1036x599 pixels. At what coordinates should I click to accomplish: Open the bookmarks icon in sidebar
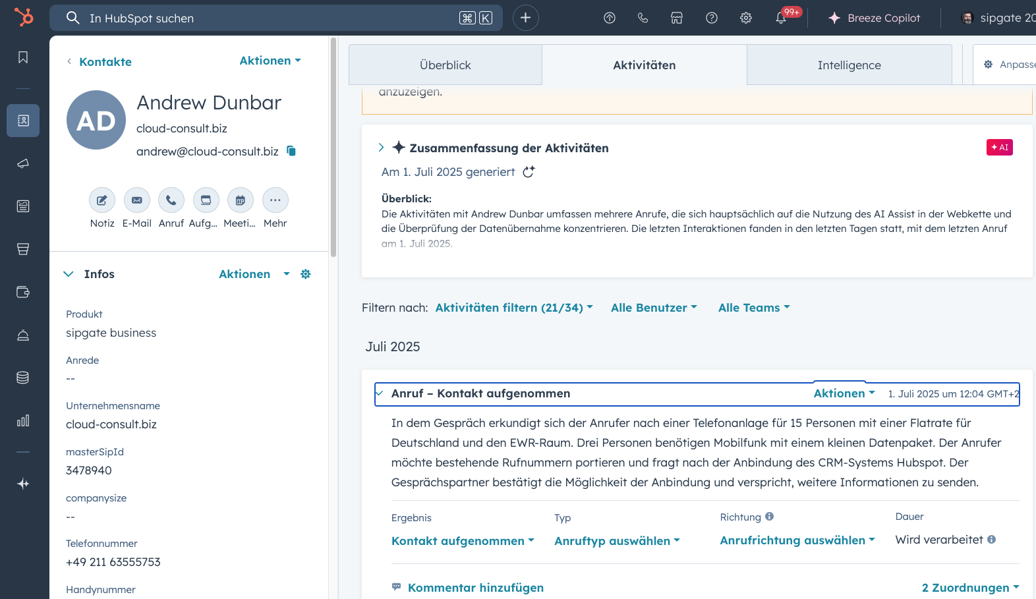click(x=23, y=57)
